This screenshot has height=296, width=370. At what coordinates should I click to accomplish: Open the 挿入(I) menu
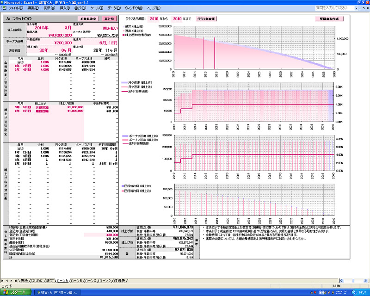coord(65,8)
